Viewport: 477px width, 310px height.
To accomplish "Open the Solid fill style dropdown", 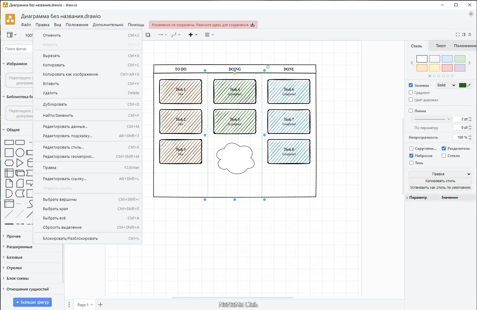I will point(446,85).
